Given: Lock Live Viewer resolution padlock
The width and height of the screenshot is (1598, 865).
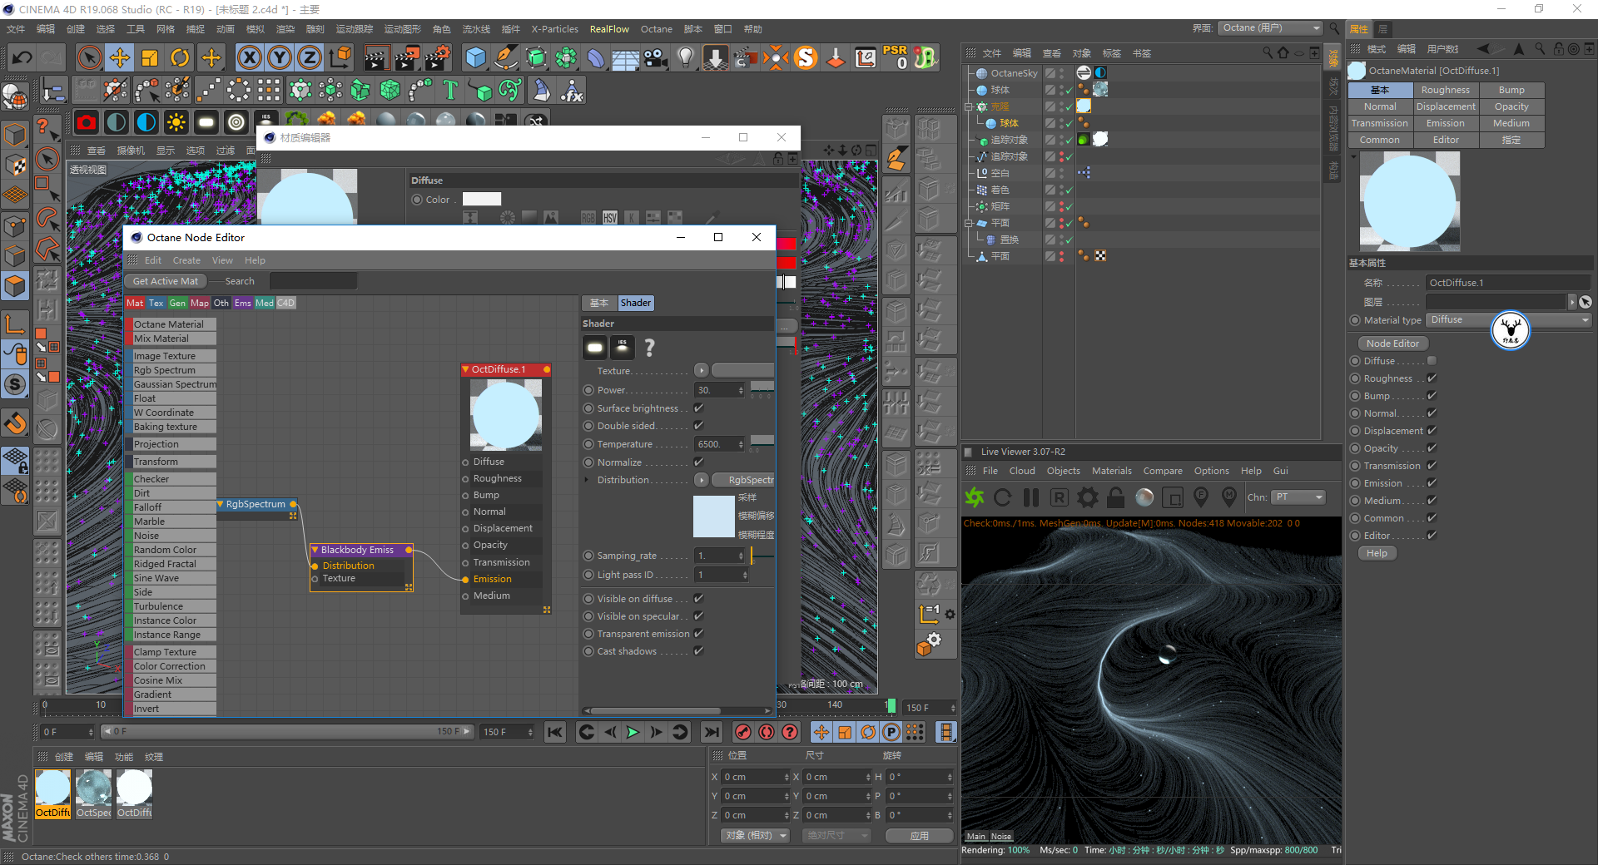Looking at the screenshot, I should tap(1116, 497).
